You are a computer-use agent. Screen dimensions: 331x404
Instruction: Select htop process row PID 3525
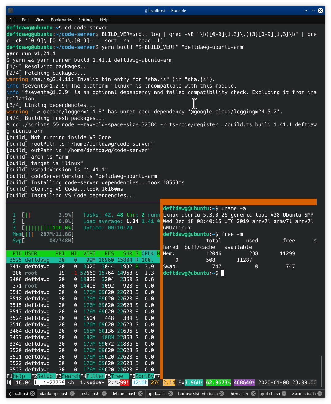click(x=83, y=260)
